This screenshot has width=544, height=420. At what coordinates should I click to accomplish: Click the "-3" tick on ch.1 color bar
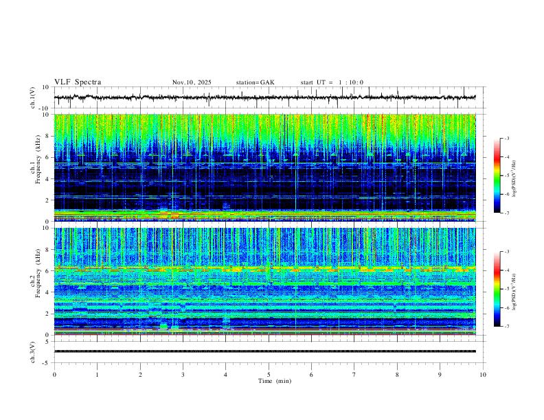[507, 138]
